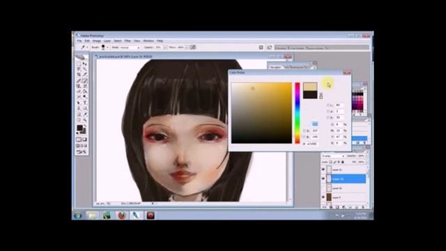Select the Clone Stamp tool
Viewport: 446px width, 251px height.
79,86
